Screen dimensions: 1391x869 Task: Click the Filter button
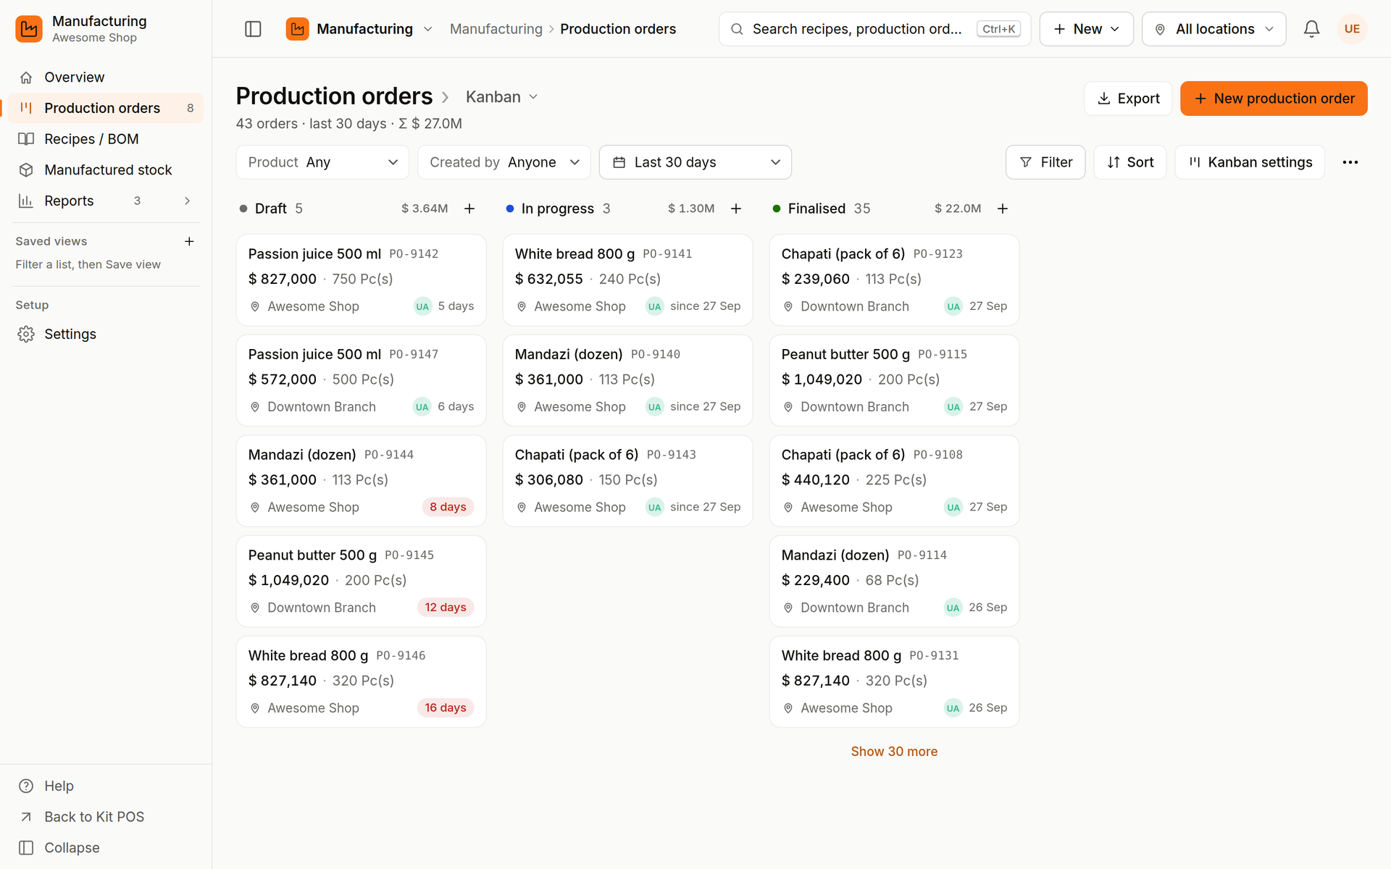[x=1045, y=162]
